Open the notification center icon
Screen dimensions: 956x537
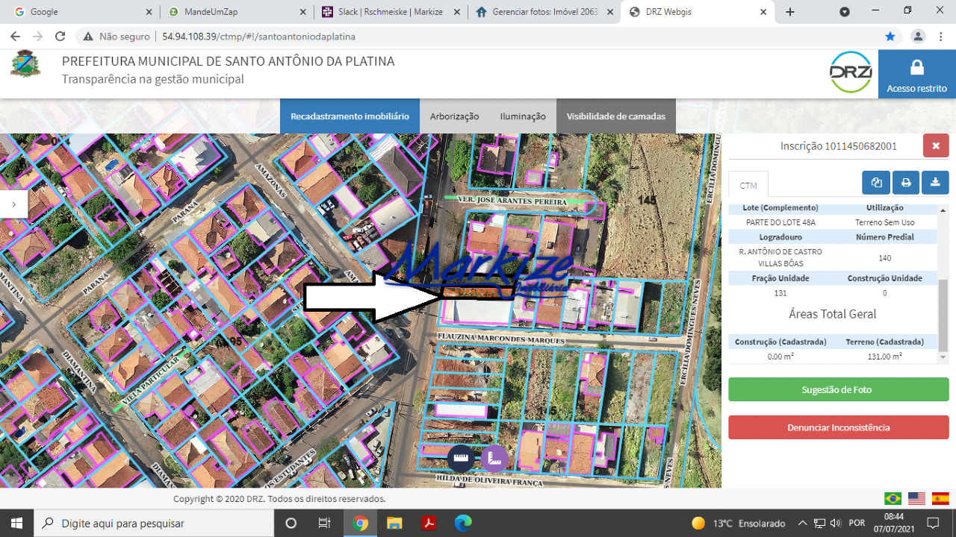(x=933, y=523)
